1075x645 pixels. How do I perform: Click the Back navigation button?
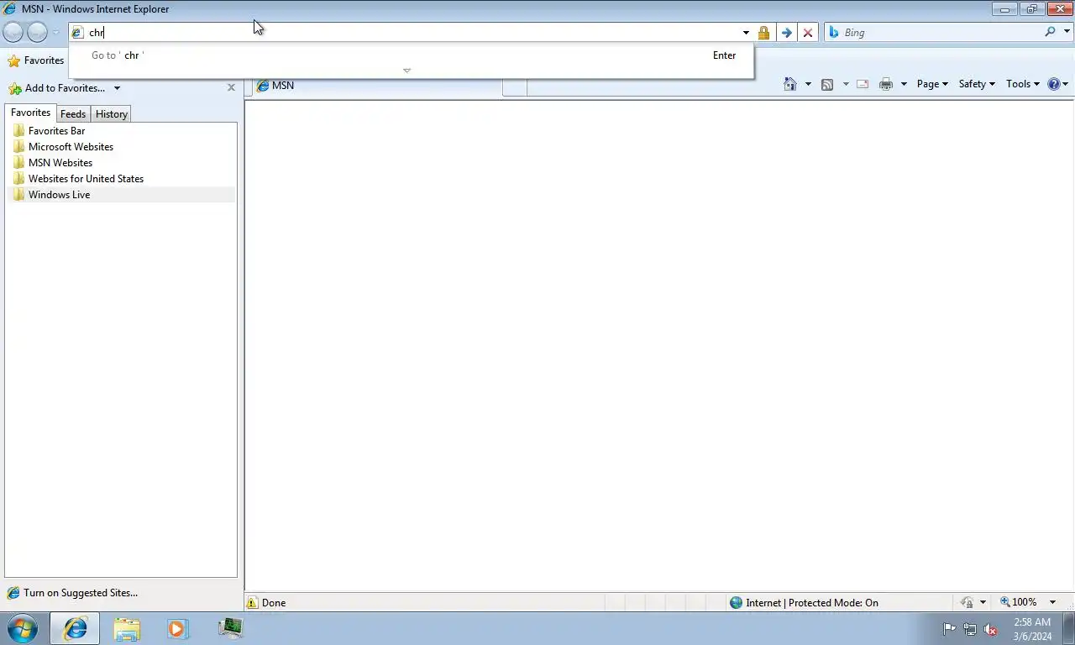(x=13, y=32)
